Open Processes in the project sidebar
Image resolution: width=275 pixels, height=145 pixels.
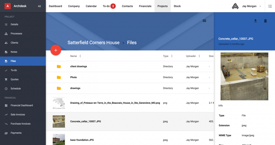click(x=16, y=34)
